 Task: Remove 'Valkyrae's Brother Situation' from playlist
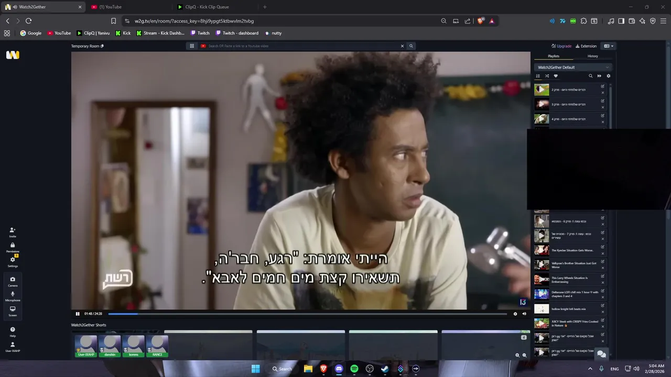pyautogui.click(x=603, y=268)
